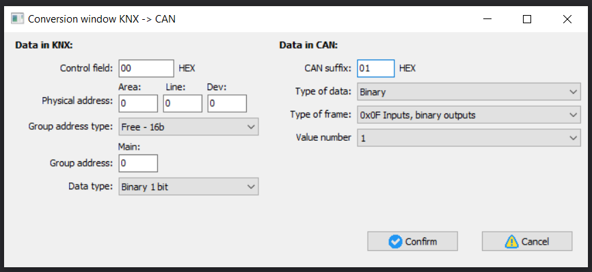
Task: Click the CAN suffix input field
Action: (376, 68)
